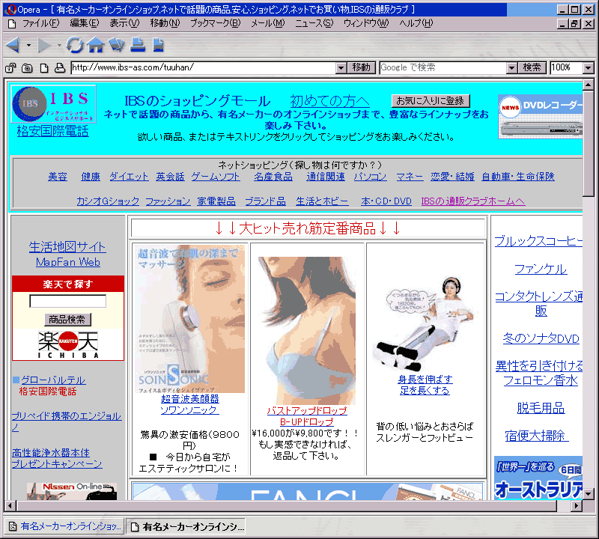Click into the 楽天で探す search box
Screen dimensions: 599x539
point(67,301)
